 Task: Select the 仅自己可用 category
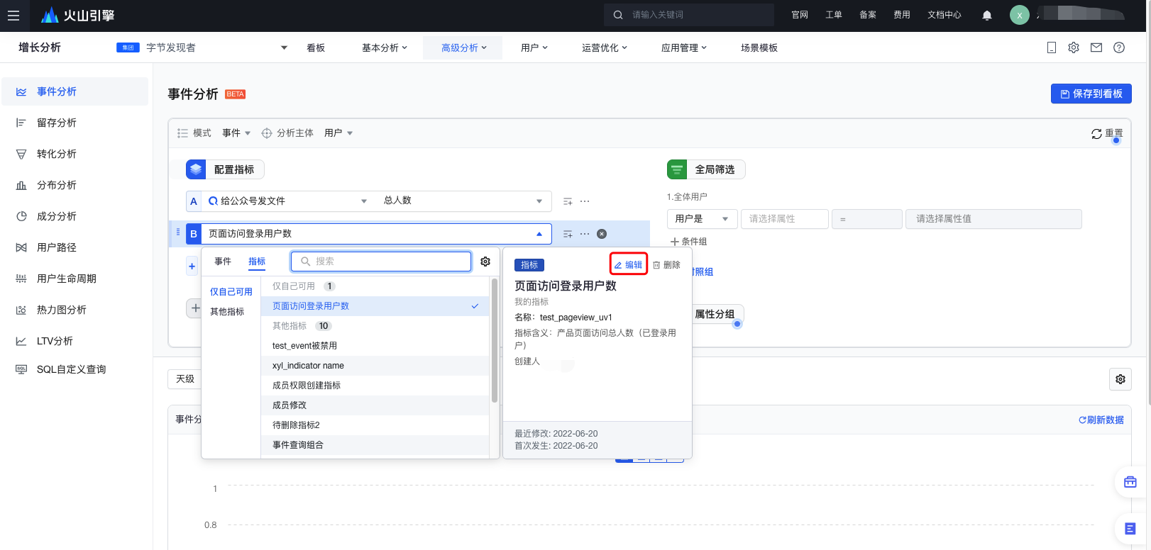[x=231, y=292]
